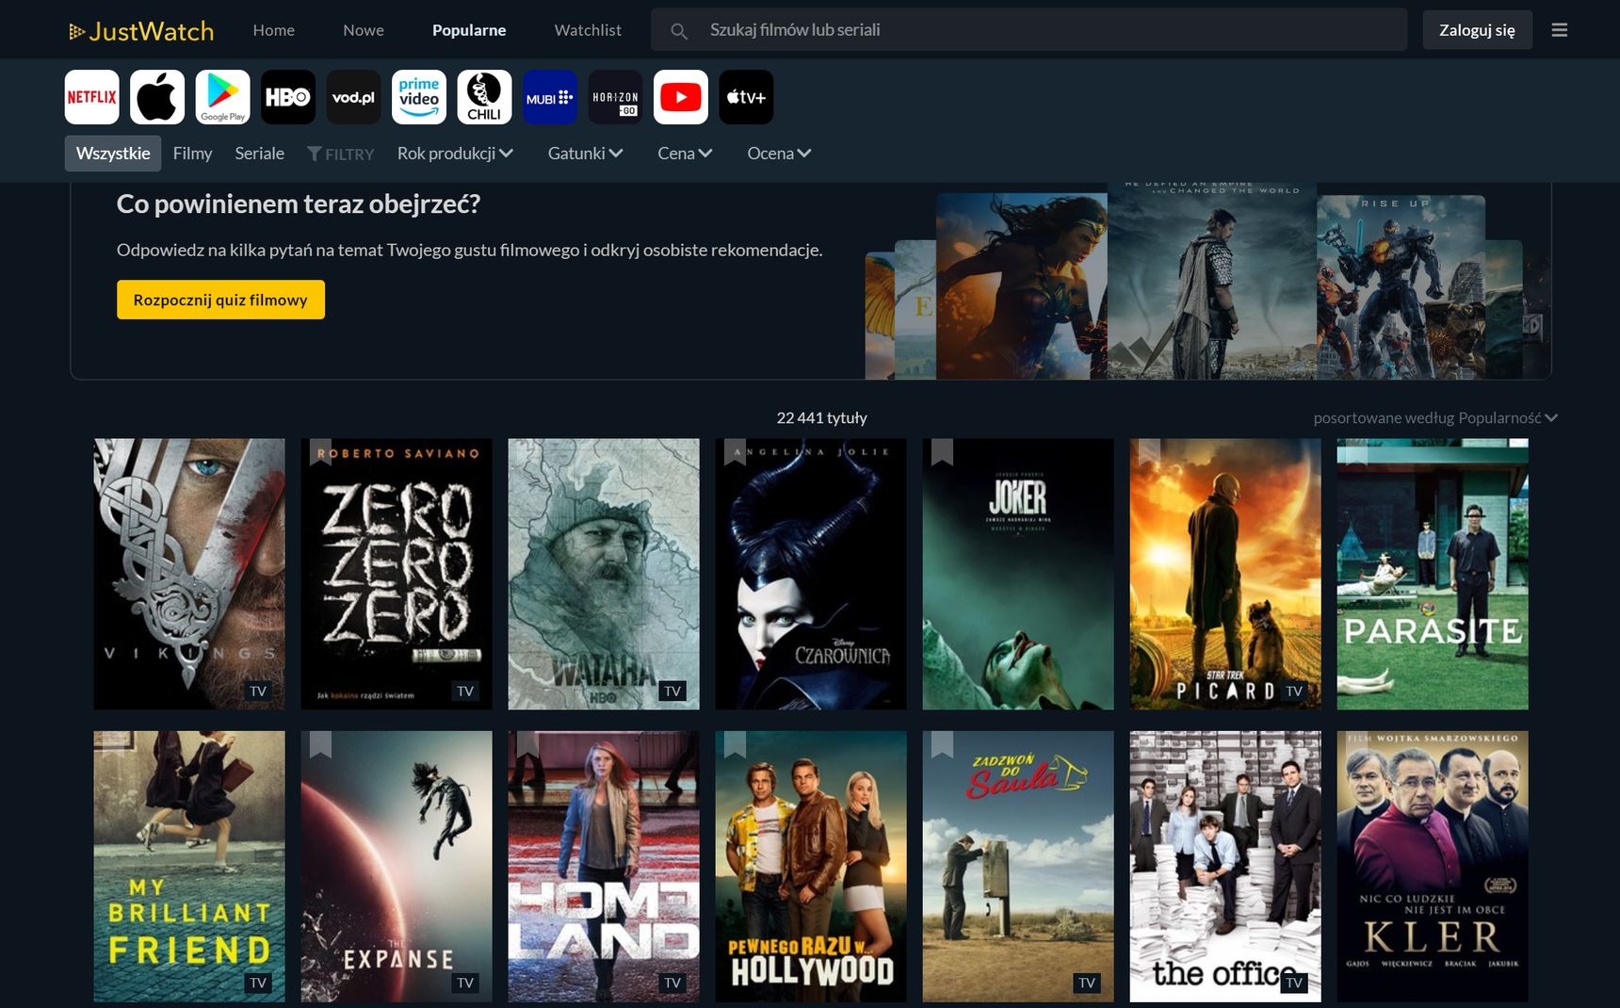The height and width of the screenshot is (1008, 1620).
Task: Select the Seriale tab
Action: (260, 154)
